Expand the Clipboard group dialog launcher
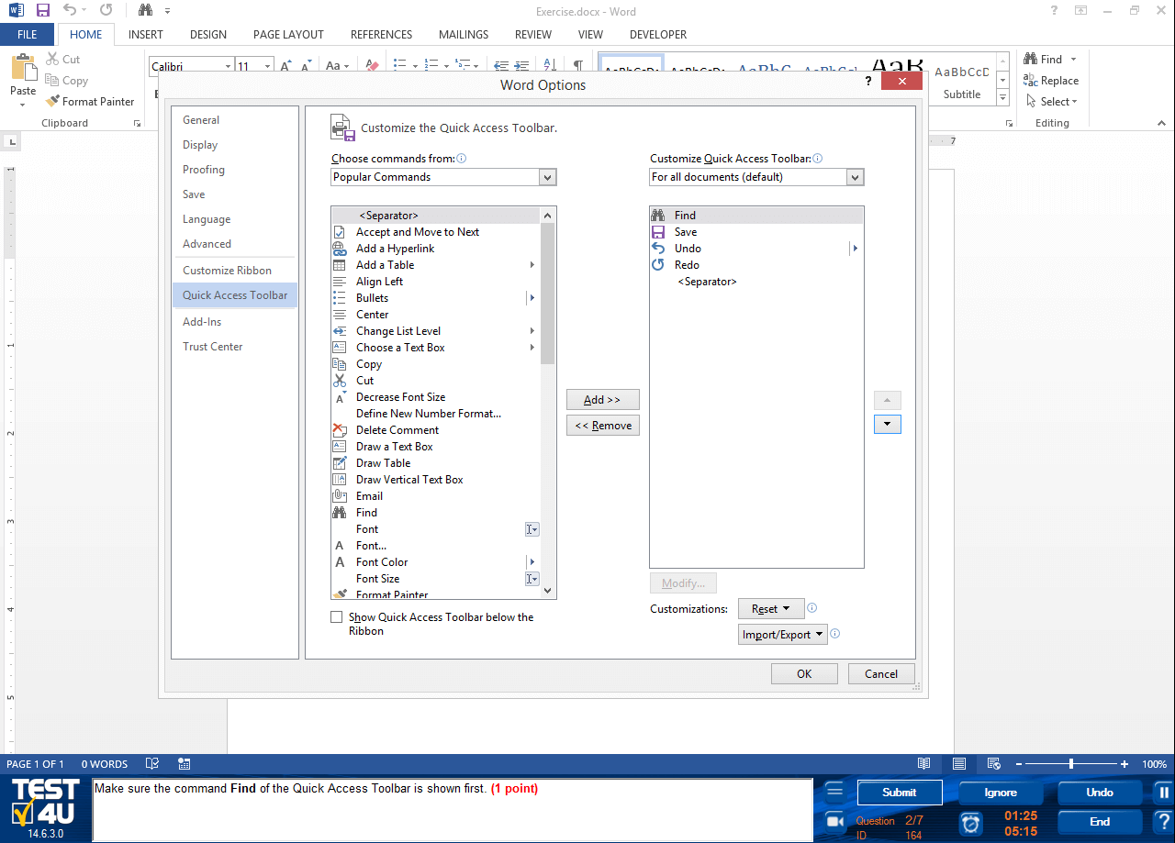The height and width of the screenshot is (843, 1175). pyautogui.click(x=138, y=123)
